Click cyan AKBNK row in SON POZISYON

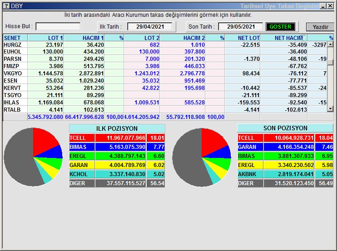click(x=285, y=174)
